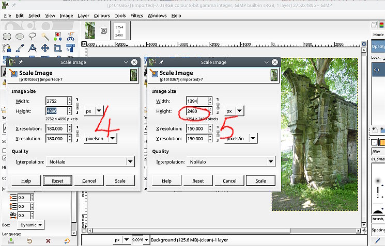This screenshot has width=385, height=246.
Task: Open the Colours menu
Action: point(102,15)
